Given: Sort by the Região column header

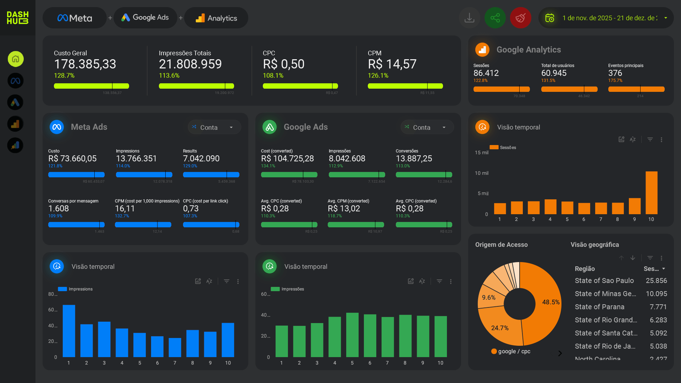Looking at the screenshot, I should click(585, 269).
